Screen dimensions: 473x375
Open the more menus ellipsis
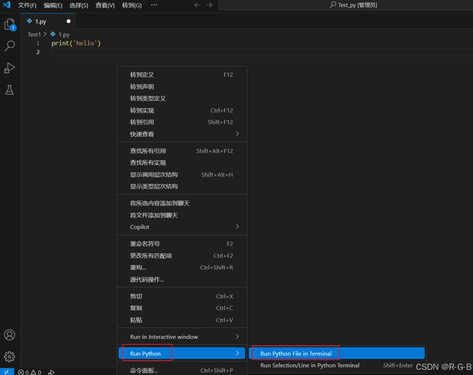pyautogui.click(x=154, y=5)
